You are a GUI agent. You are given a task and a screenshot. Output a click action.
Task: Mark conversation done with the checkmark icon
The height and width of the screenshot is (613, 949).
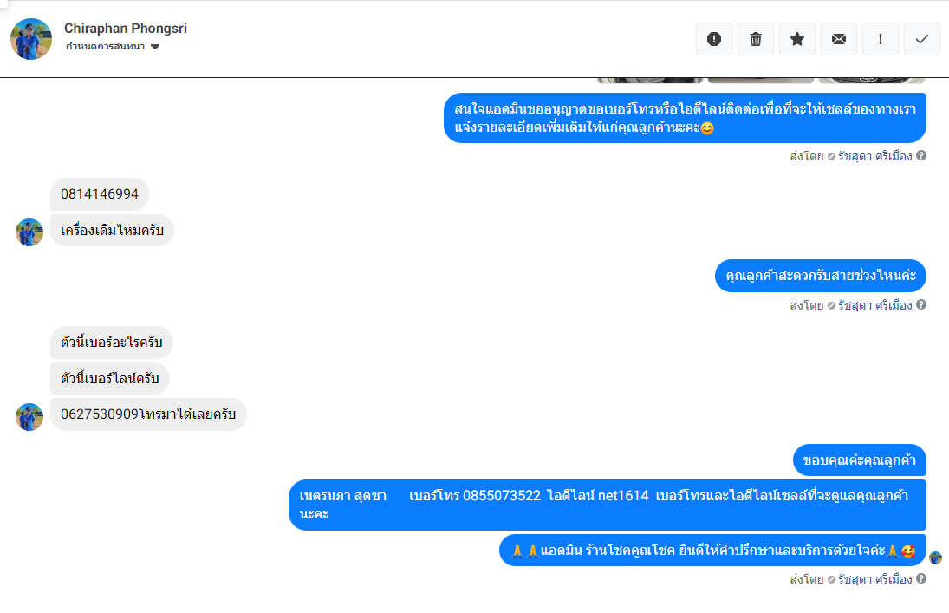pos(922,39)
